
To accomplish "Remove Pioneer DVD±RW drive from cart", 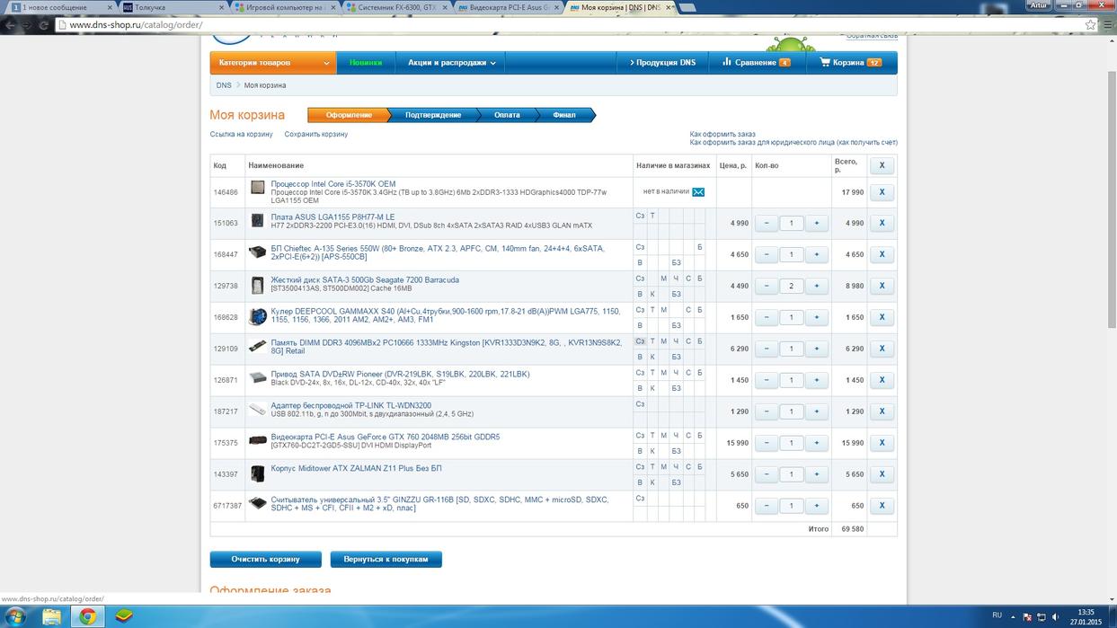I will click(x=882, y=380).
